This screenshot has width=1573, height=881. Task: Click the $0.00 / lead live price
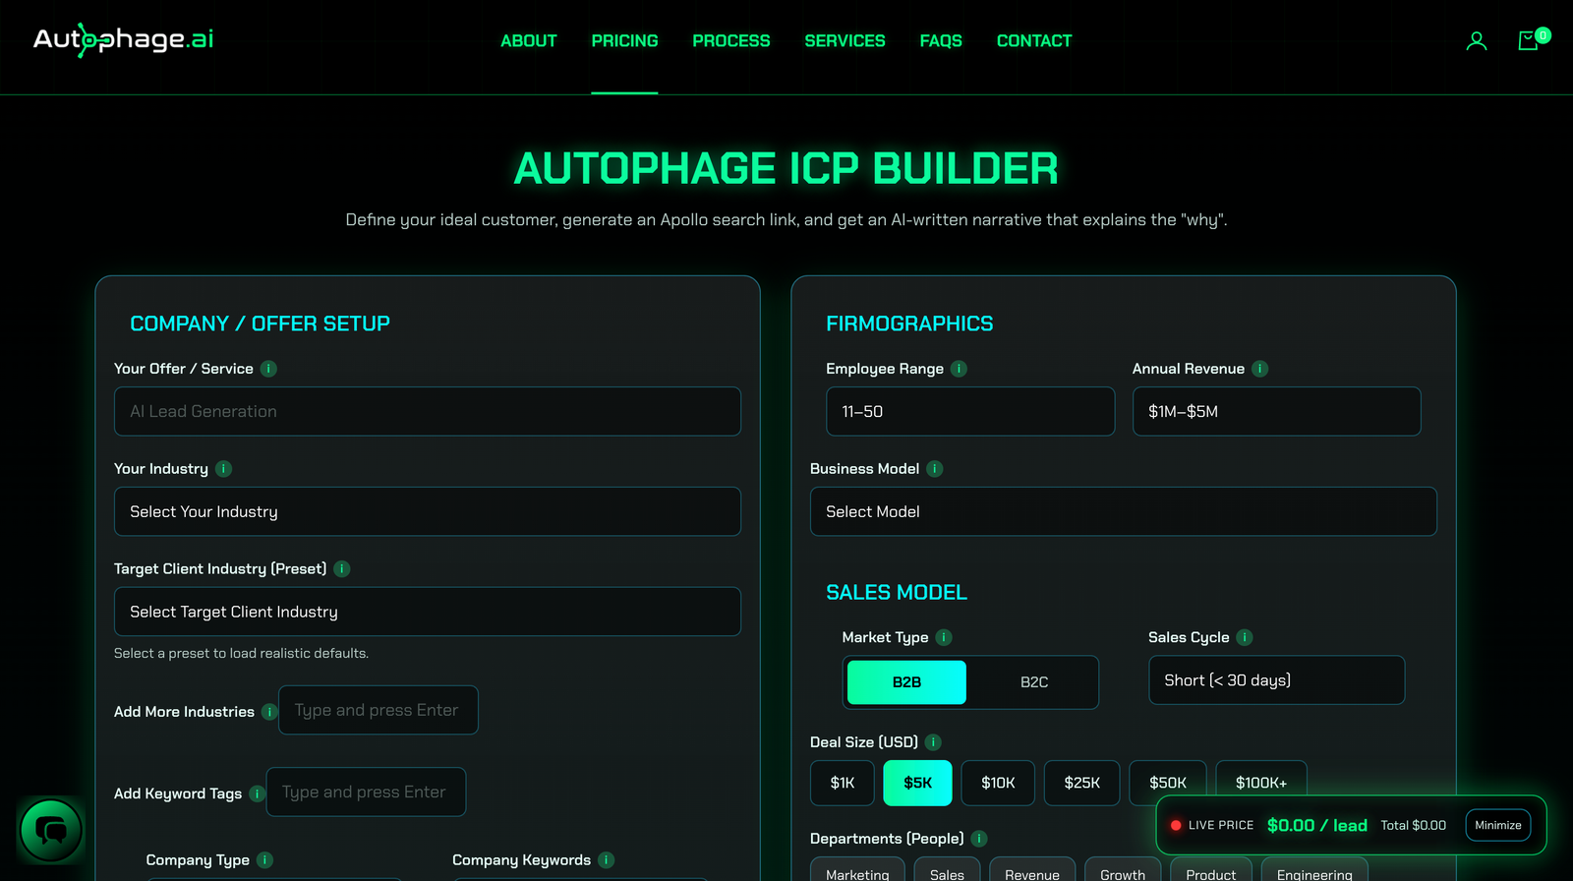click(1316, 825)
